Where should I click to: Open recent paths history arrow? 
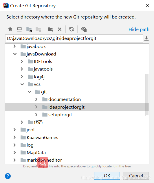click(x=146, y=38)
